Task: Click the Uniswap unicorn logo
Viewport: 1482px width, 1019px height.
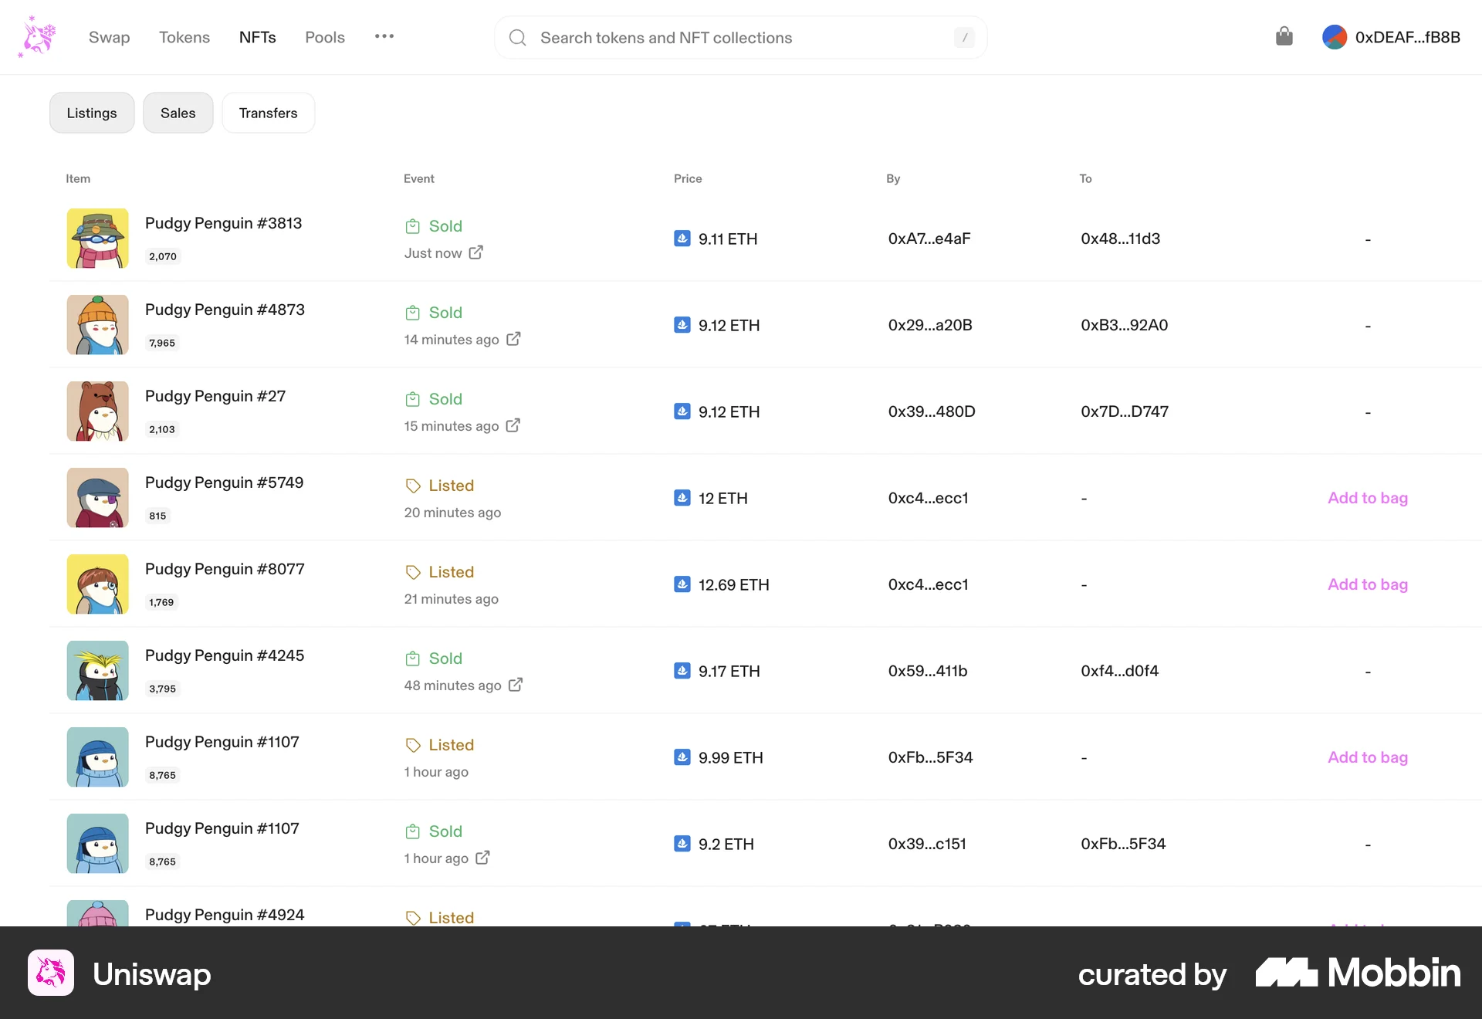Action: [x=36, y=36]
